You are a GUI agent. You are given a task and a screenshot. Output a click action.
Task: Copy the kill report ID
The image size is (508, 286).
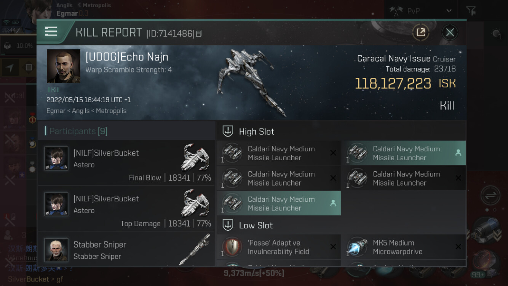tap(199, 34)
